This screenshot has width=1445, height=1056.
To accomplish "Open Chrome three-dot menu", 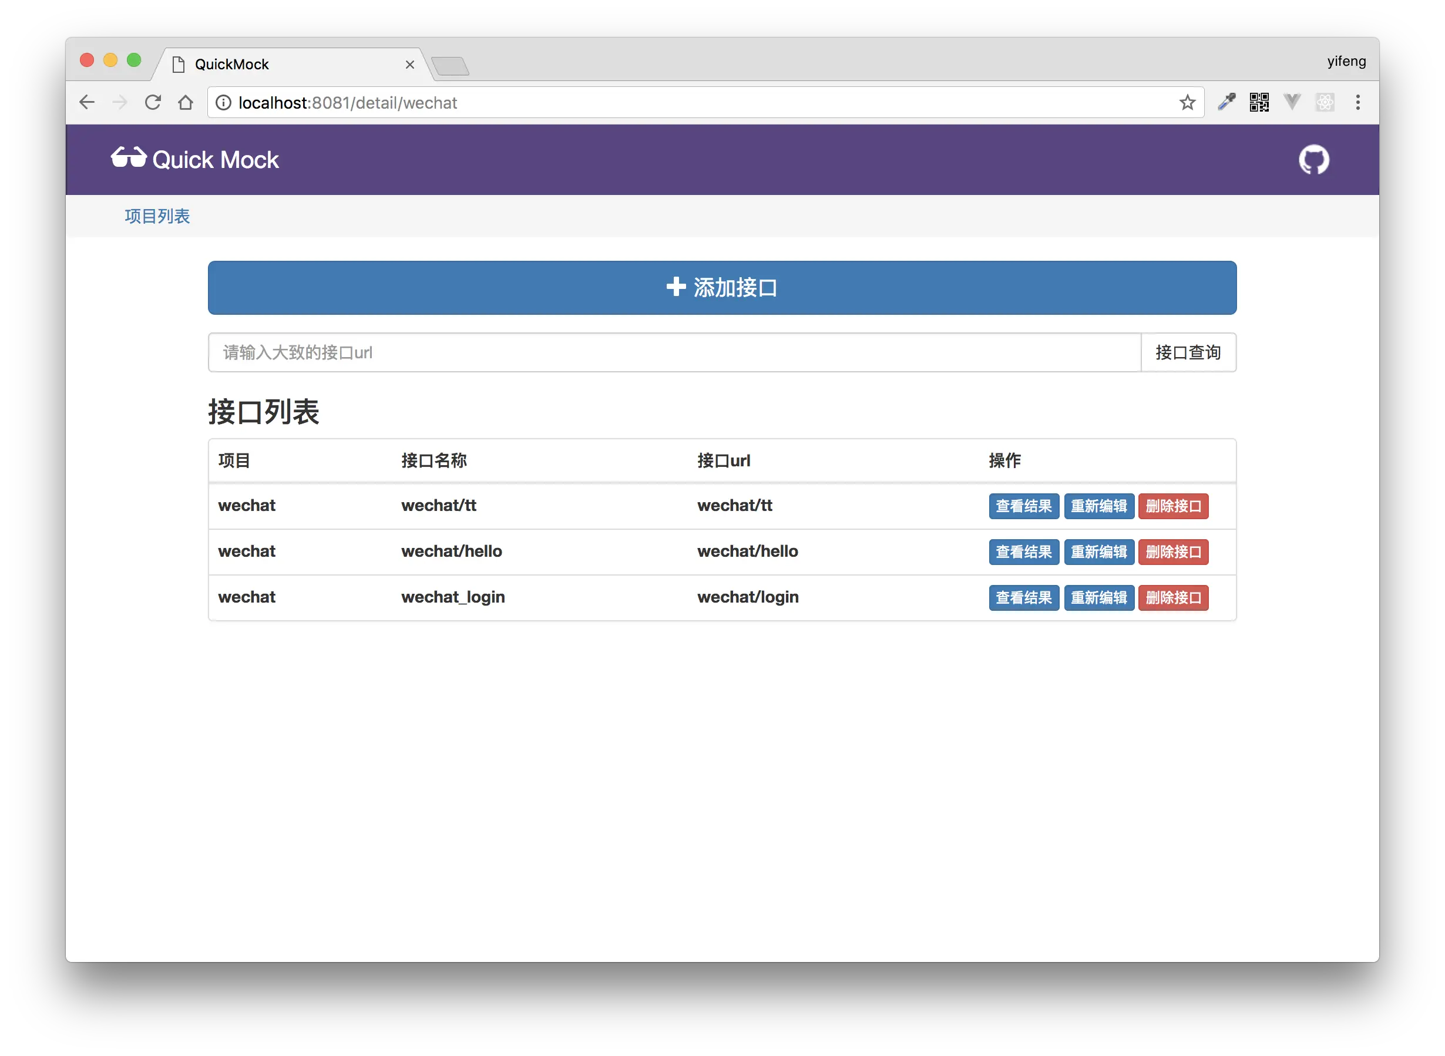I will pos(1358,102).
